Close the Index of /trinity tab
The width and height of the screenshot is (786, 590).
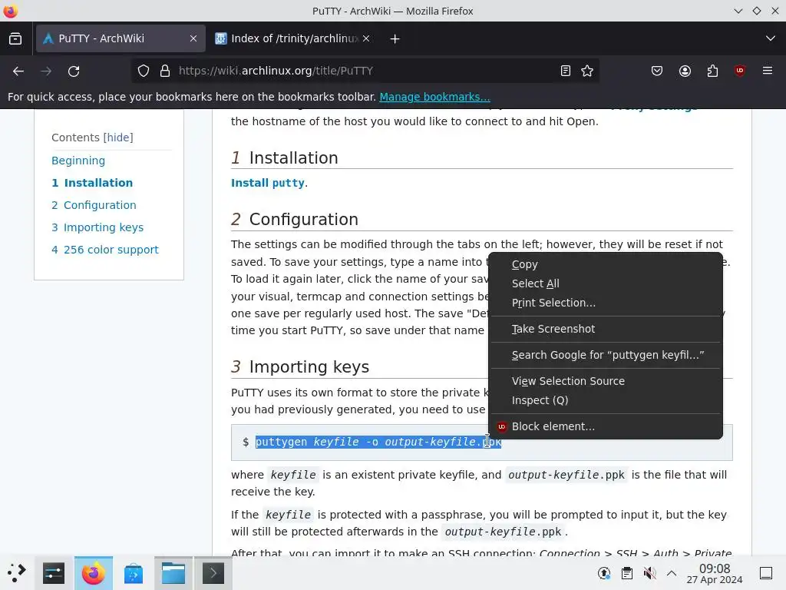coord(366,38)
